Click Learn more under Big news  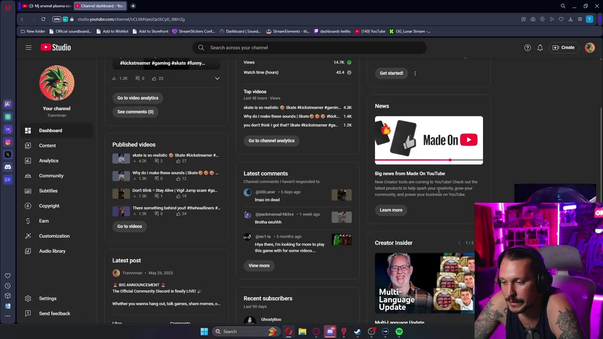pos(391,210)
